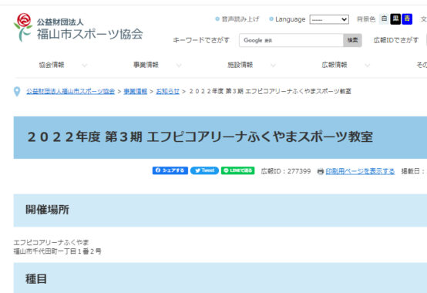Focus the Google keyword search field
The height and width of the screenshot is (293, 427).
pos(291,40)
